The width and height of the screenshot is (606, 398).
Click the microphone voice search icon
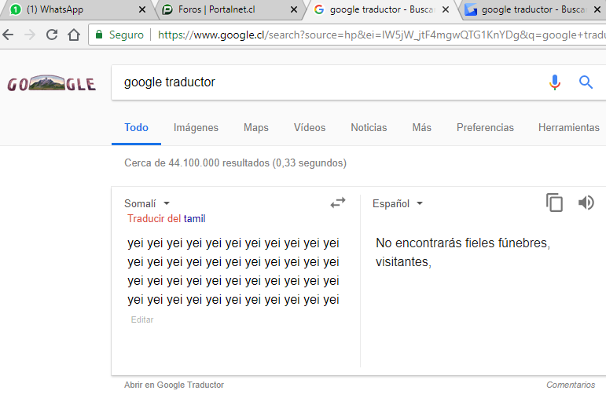coord(555,82)
